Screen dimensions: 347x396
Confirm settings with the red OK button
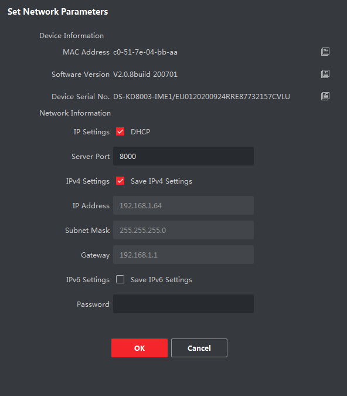[x=140, y=348]
